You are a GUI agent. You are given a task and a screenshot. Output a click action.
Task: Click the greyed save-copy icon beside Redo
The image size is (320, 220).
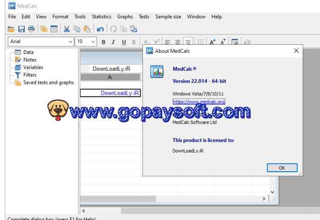click(x=123, y=29)
